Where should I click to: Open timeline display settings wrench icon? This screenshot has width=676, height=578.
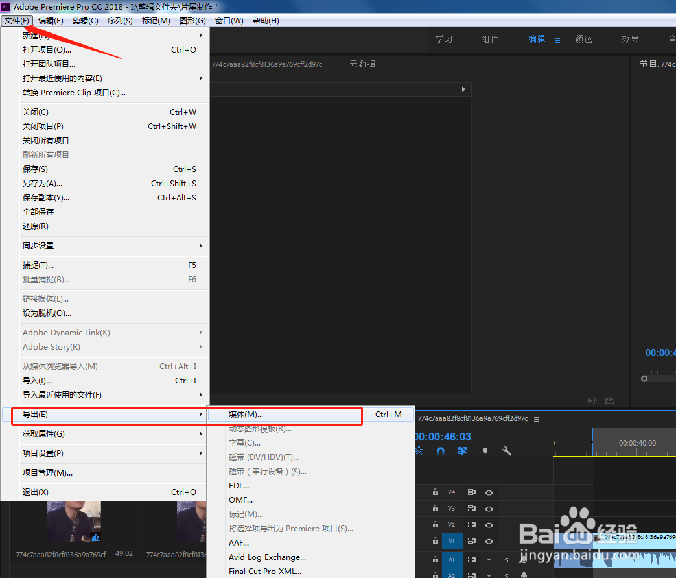coord(507,451)
